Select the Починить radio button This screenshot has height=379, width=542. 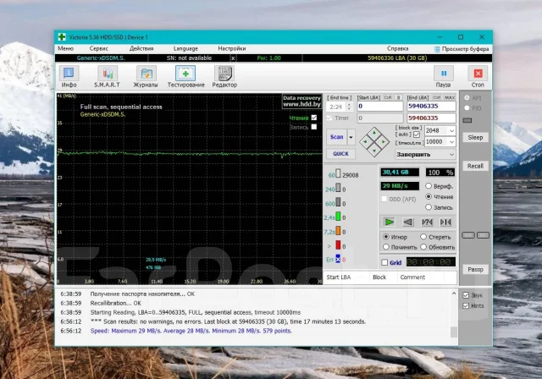pyautogui.click(x=386, y=247)
